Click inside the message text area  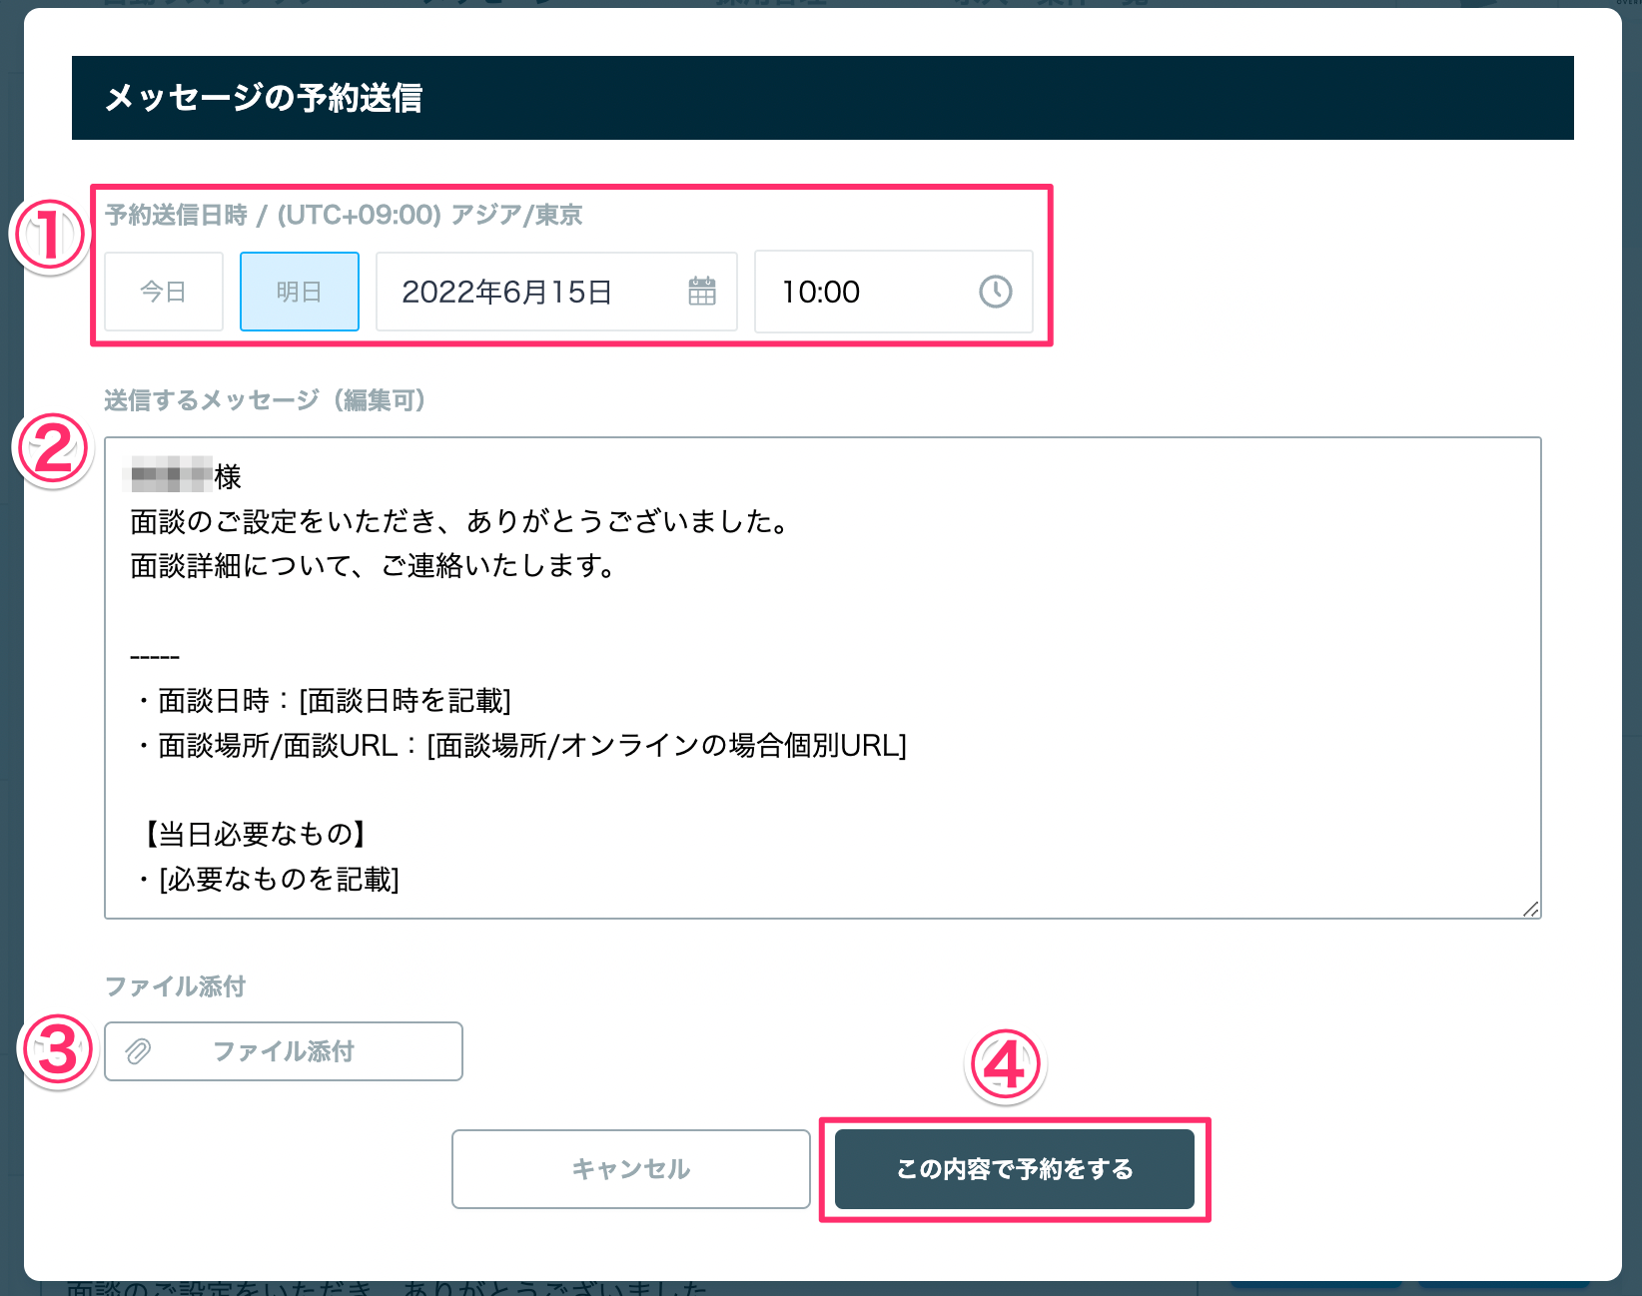pos(822,678)
